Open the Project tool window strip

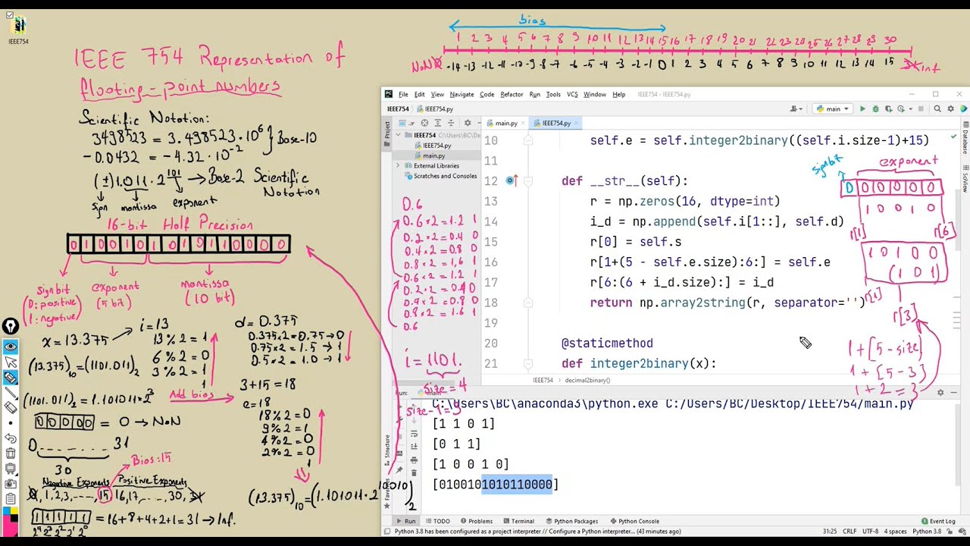[x=387, y=133]
